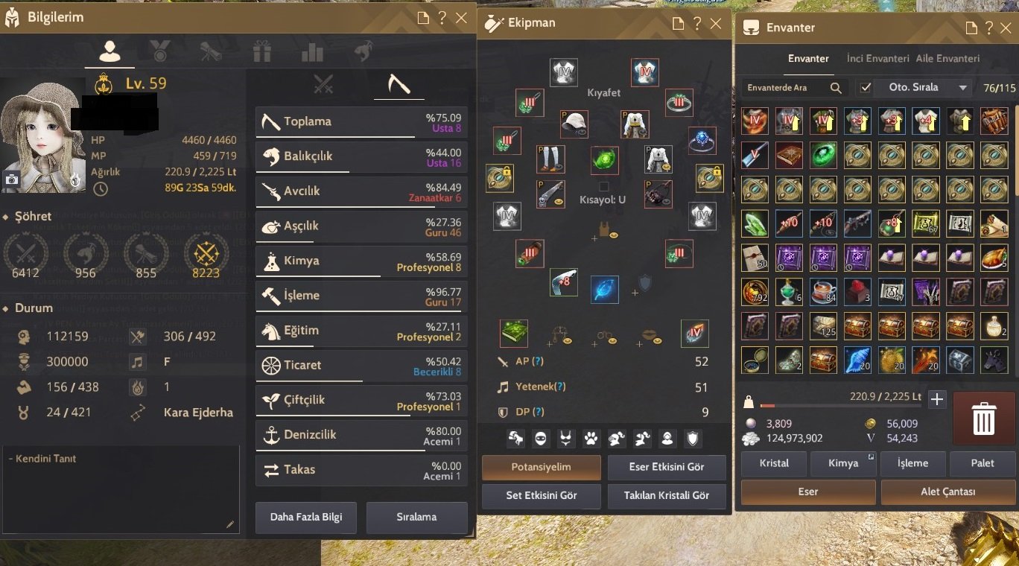The image size is (1019, 566).
Task: Toggle the small checkbox above Kısayol: U
Action: (x=604, y=186)
